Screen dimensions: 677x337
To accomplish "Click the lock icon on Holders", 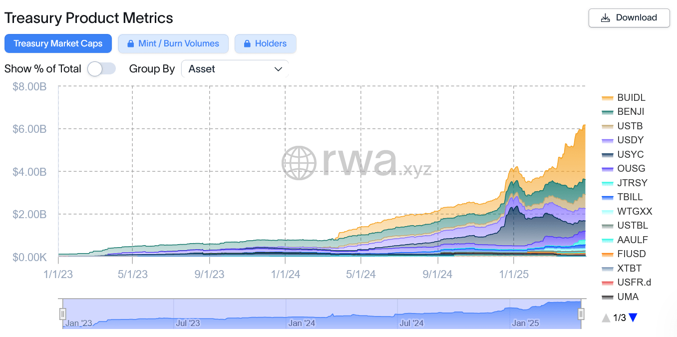I will click(247, 44).
